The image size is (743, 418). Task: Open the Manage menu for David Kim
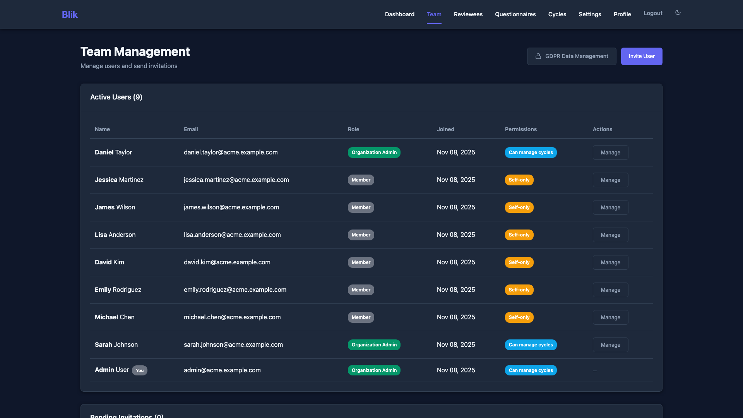click(610, 262)
